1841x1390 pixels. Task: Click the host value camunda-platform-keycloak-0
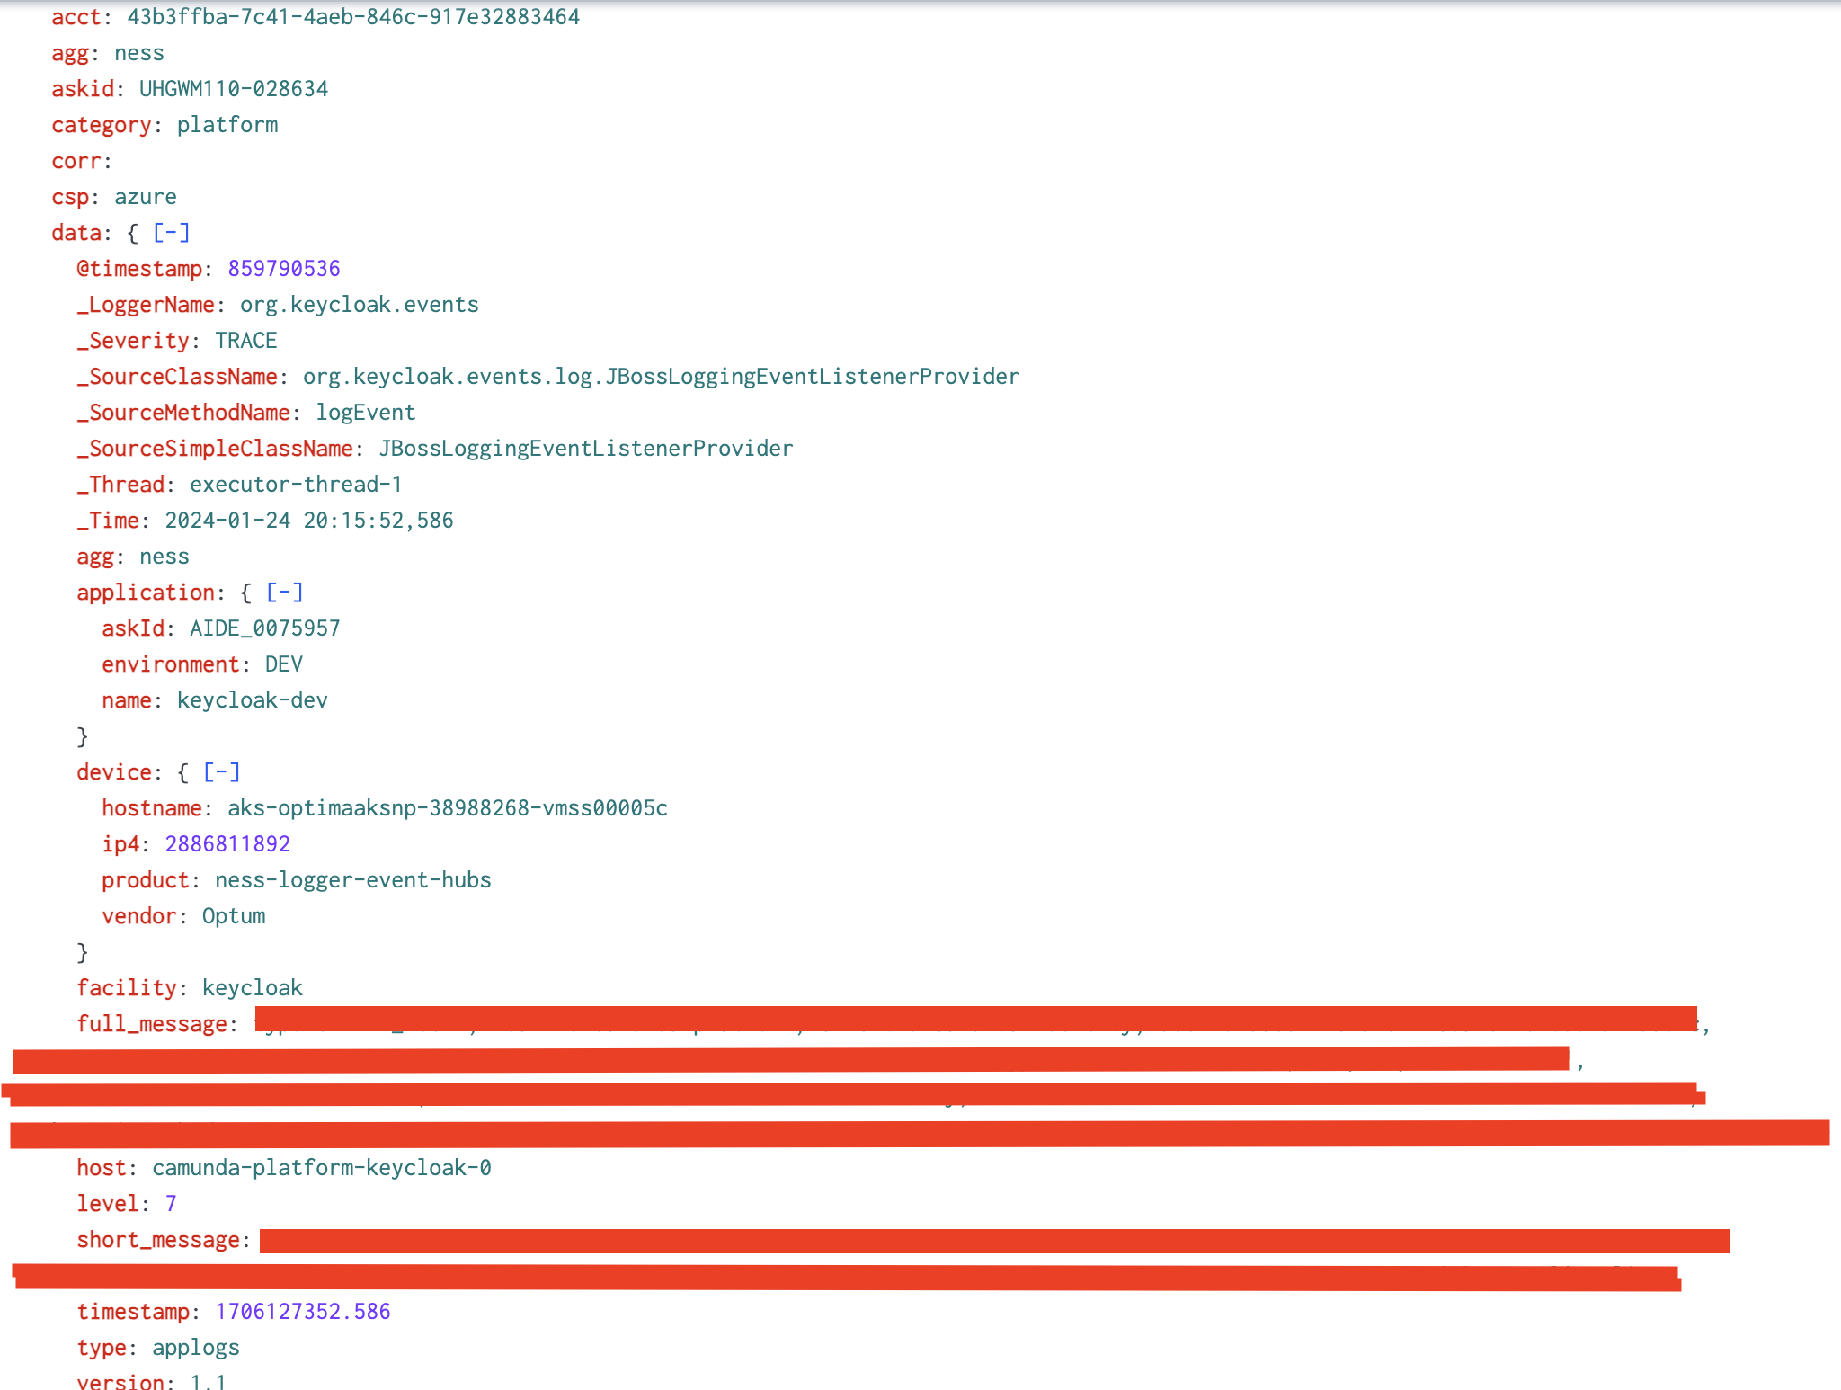[322, 1168]
